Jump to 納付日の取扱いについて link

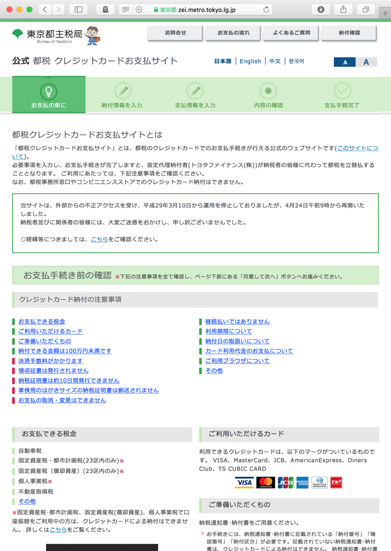click(x=238, y=341)
